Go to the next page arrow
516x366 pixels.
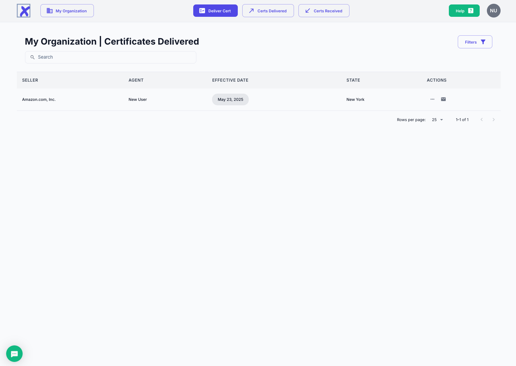(493, 120)
